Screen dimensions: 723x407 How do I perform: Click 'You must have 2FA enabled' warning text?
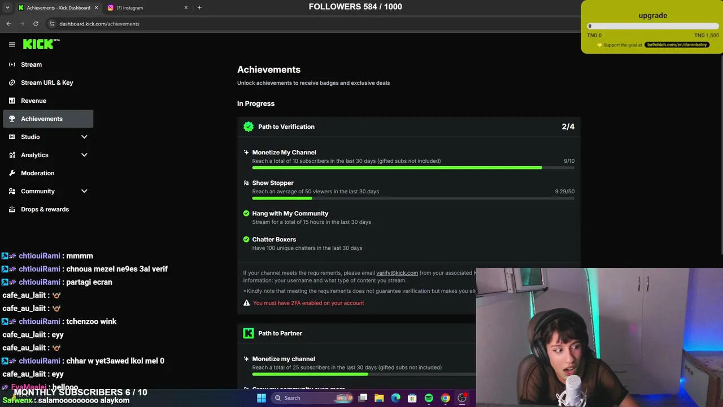pos(308,303)
